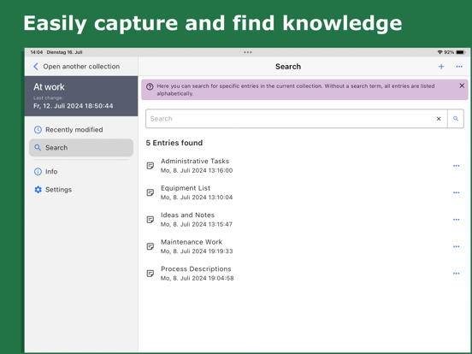The width and height of the screenshot is (472, 354).
Task: Click the note icon beside Process Descriptions
Action: click(150, 274)
